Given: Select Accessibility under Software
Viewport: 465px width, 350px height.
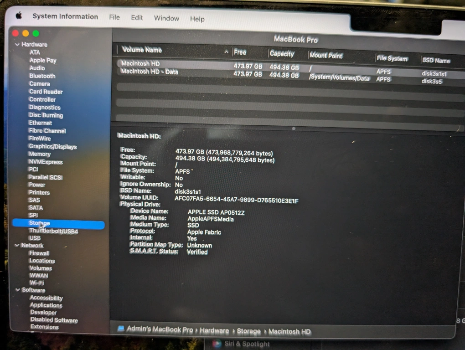Looking at the screenshot, I should [46, 298].
